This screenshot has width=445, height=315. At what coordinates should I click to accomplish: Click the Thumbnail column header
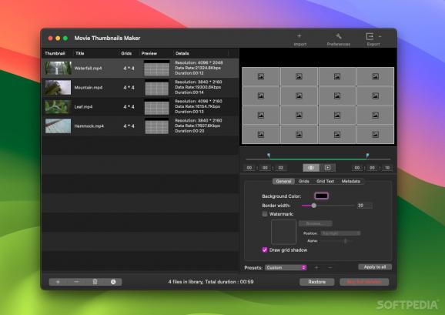(x=55, y=53)
